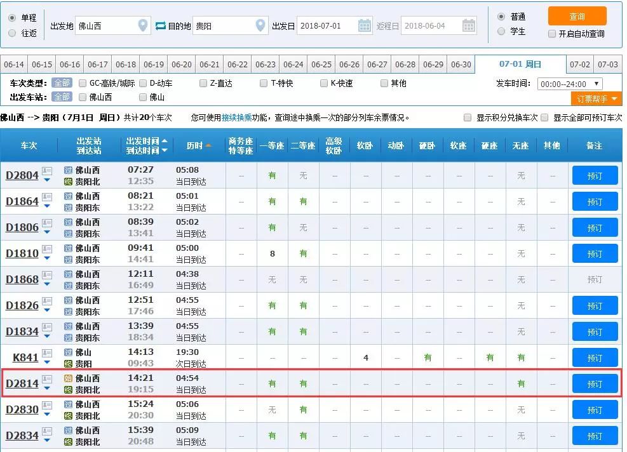The width and height of the screenshot is (627, 452).
Task: Click the 查询 search button
Action: [577, 16]
